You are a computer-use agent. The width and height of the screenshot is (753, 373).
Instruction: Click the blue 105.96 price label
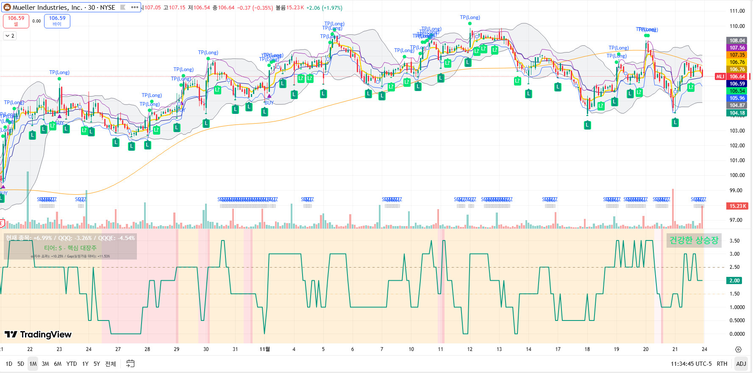tap(737, 98)
